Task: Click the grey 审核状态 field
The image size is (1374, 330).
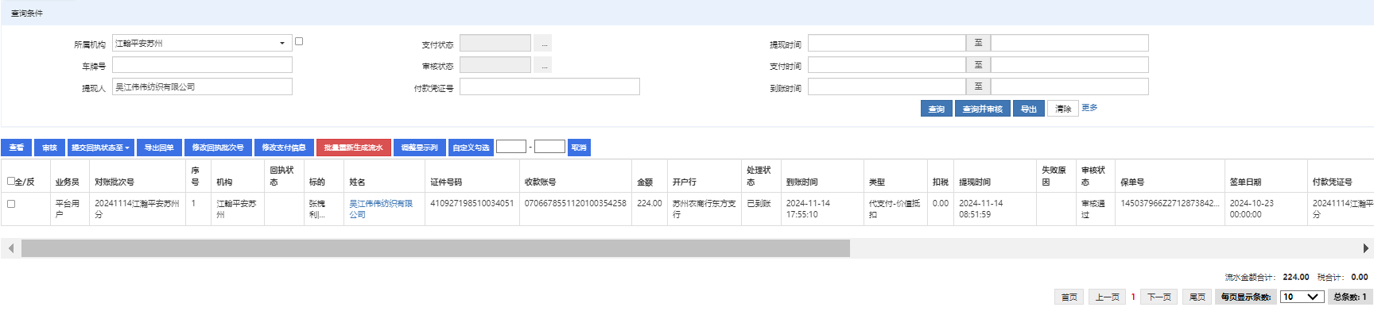Action: [x=495, y=65]
